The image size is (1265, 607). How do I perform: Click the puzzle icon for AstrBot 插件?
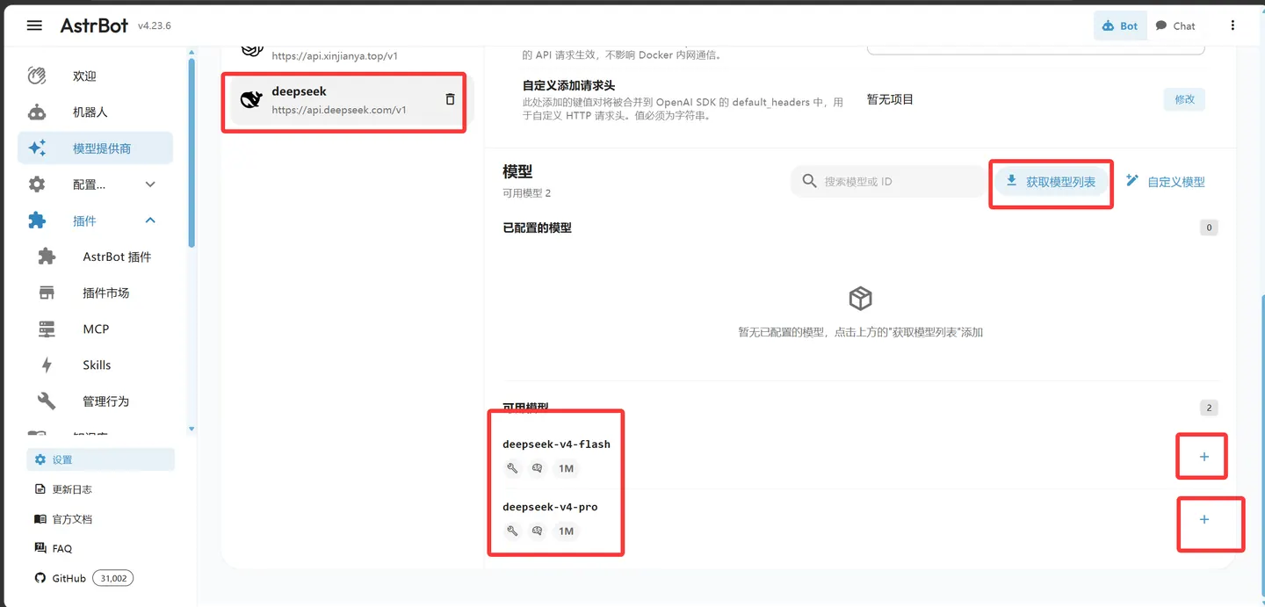click(47, 257)
